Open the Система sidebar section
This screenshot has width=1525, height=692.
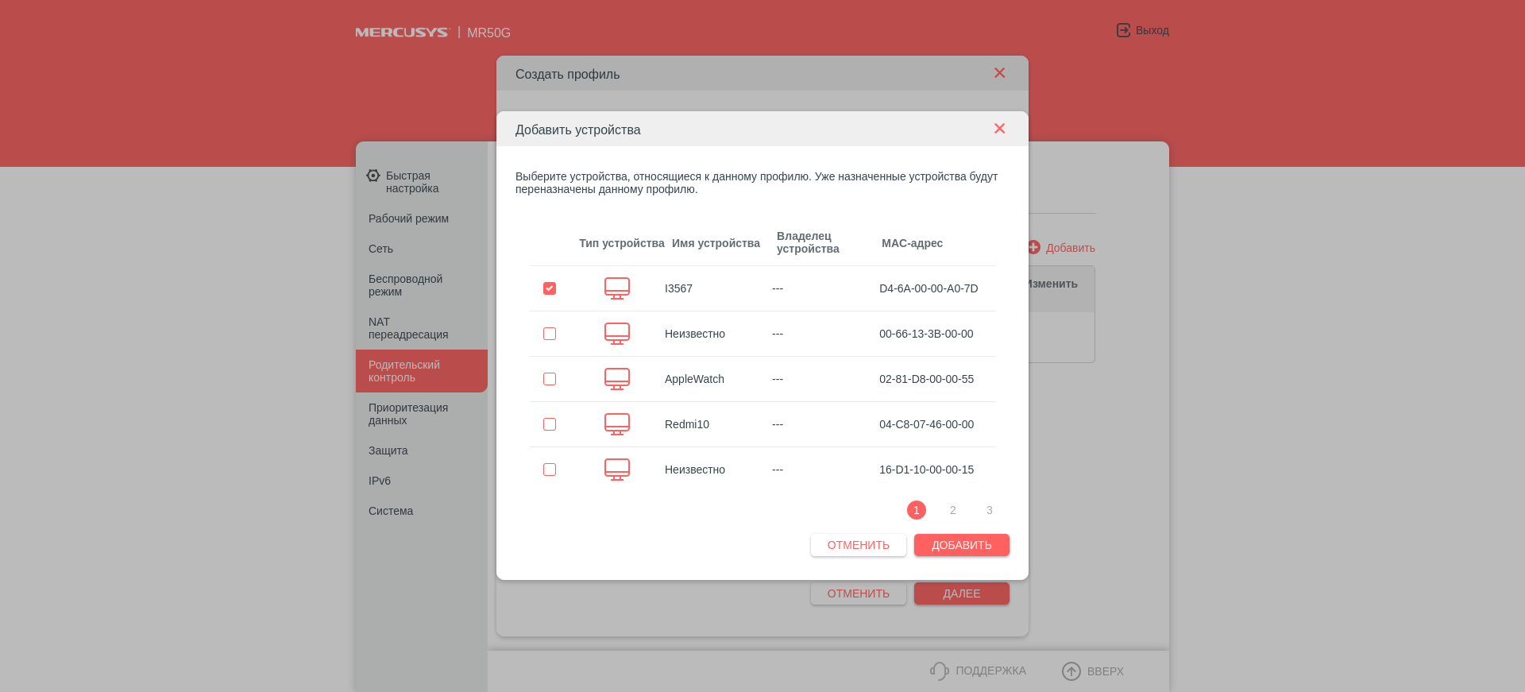391,511
